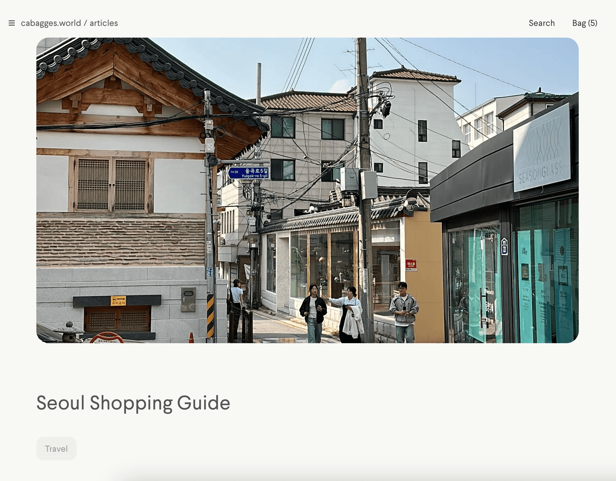Click the Travel category tag
Screen dimensions: 616x481
coord(56,449)
